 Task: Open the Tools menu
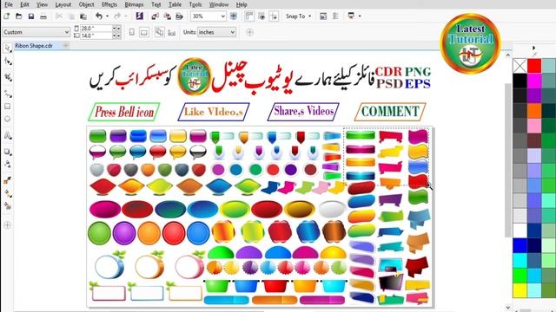tap(195, 4)
